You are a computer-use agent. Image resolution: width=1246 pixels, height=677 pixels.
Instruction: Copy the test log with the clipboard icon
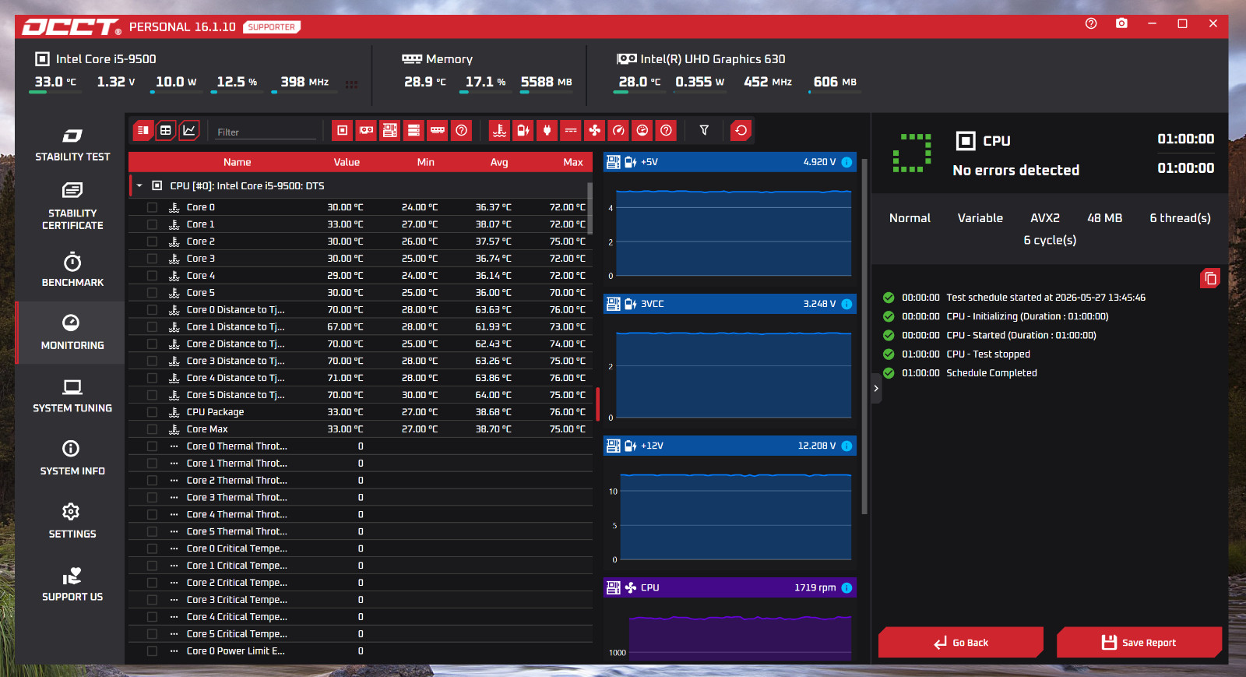(1210, 278)
